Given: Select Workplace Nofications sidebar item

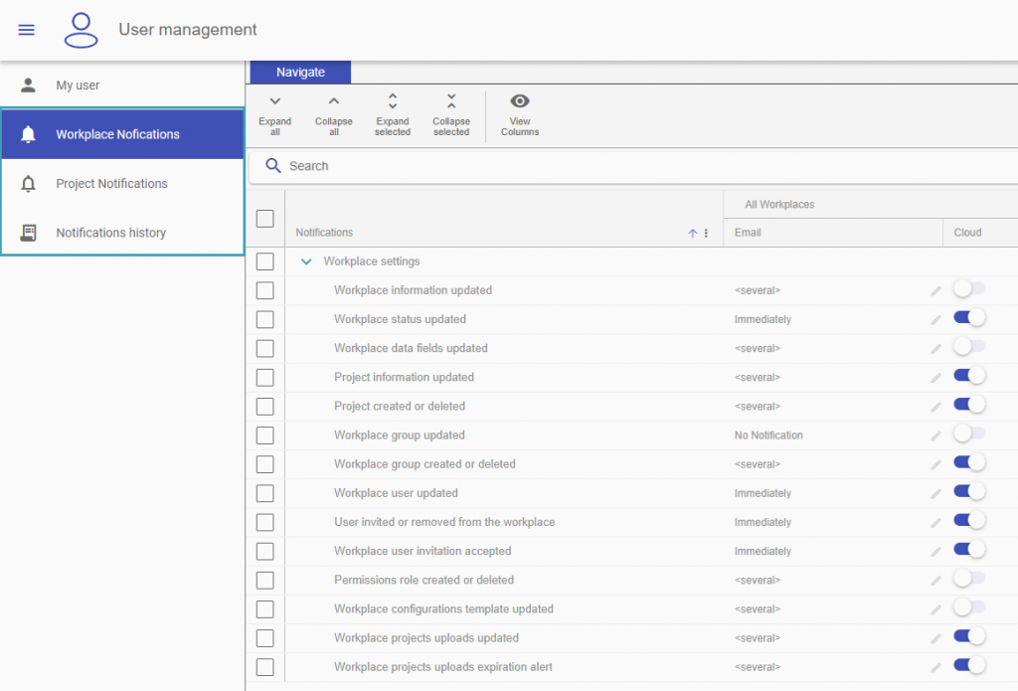Looking at the screenshot, I should (x=122, y=134).
